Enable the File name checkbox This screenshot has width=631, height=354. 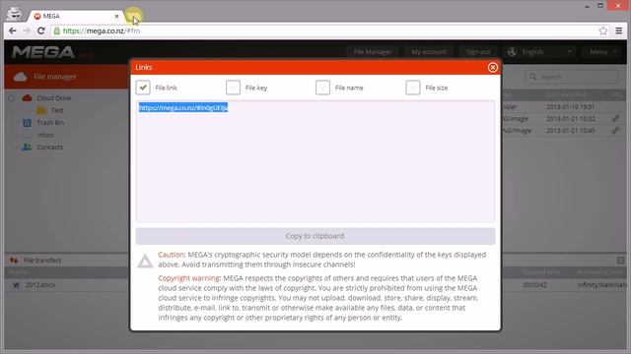coord(322,88)
